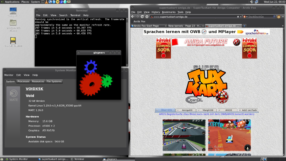
Task: Open a new browser tab with plus button
Action: (x=244, y=26)
